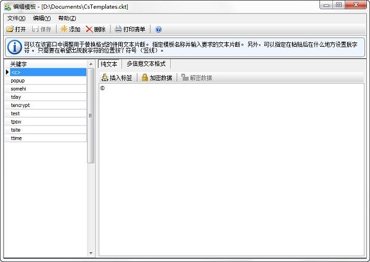Click the Open (打开) folder icon
The height and width of the screenshot is (262, 370).
click(x=10, y=29)
